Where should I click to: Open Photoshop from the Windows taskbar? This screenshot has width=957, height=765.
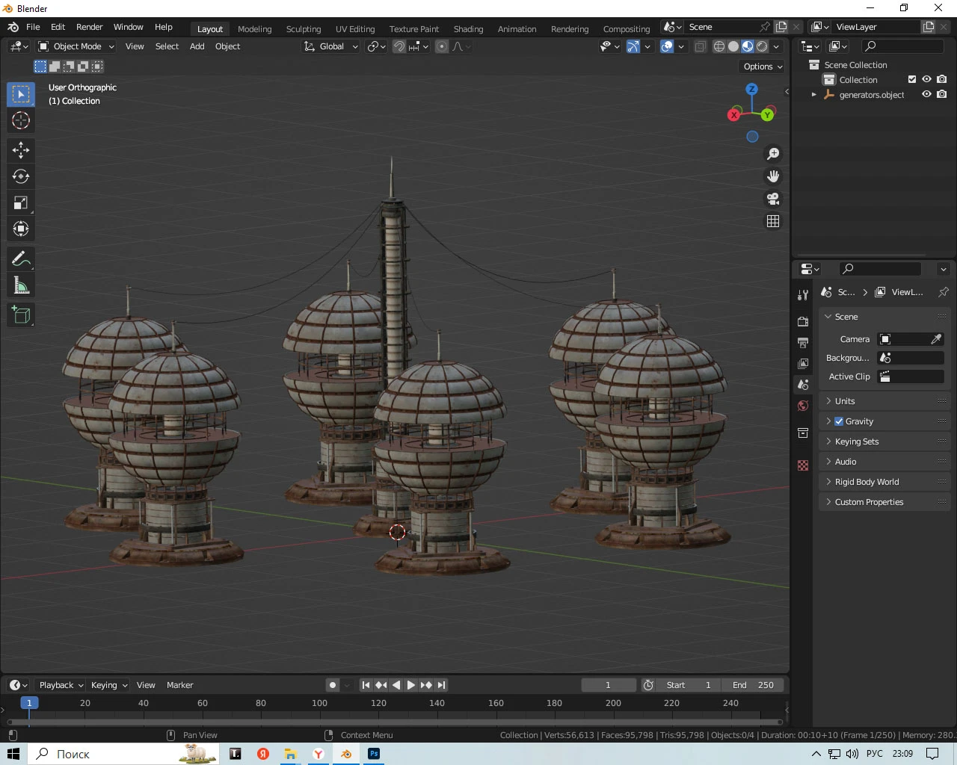pos(374,754)
